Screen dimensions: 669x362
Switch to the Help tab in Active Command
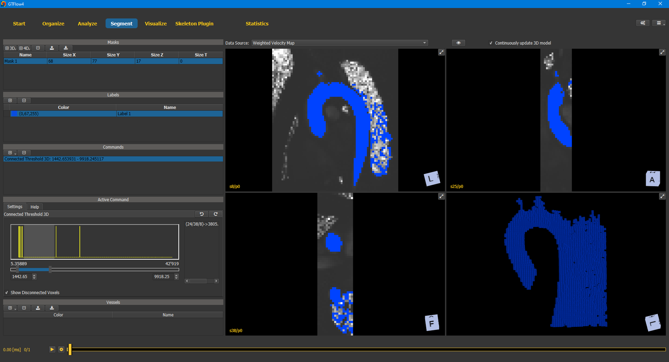[35, 207]
